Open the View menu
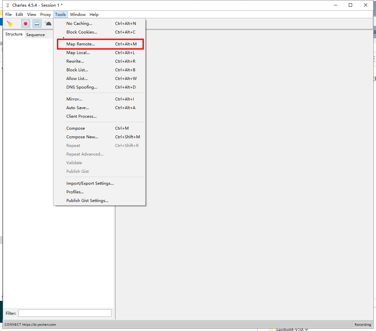 pos(32,14)
